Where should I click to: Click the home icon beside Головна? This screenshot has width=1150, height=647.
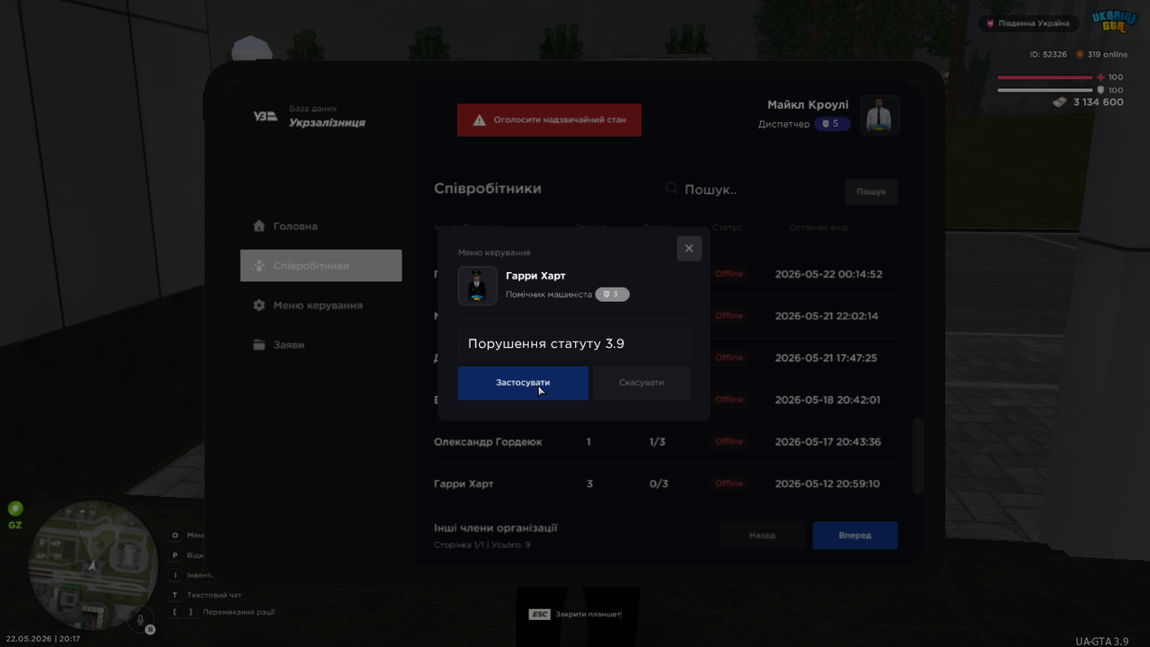(259, 226)
